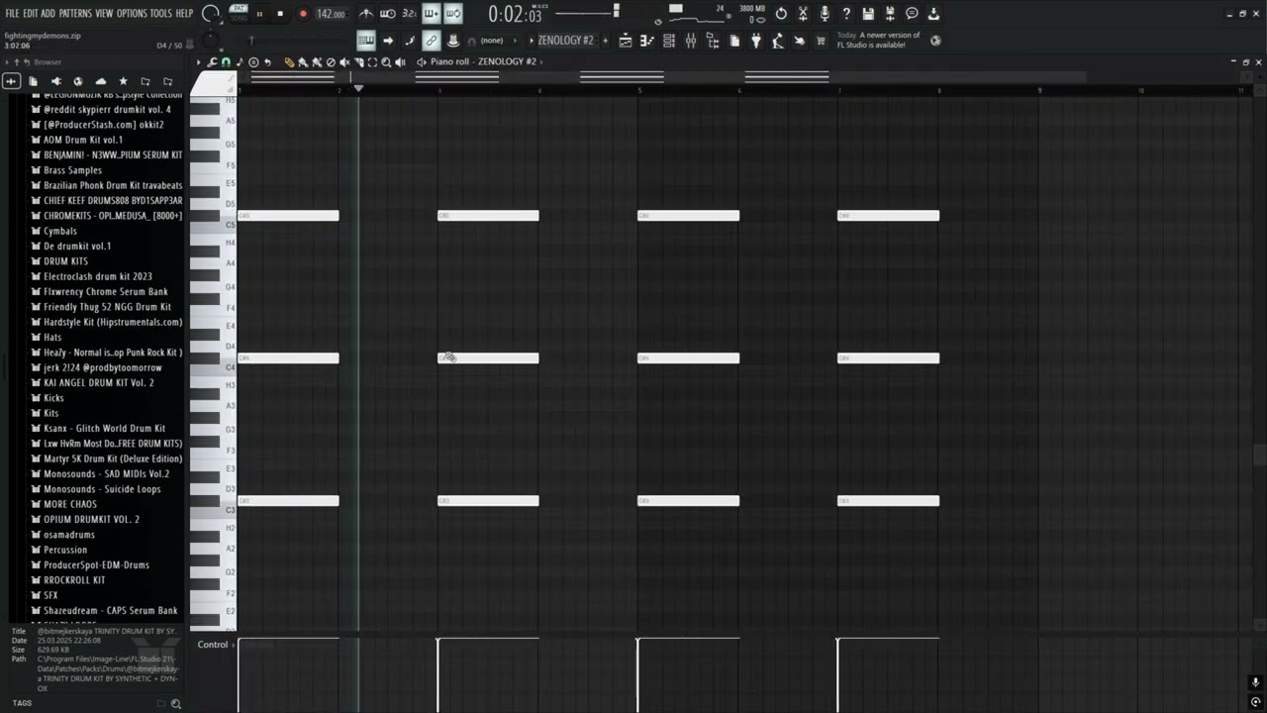Choose the Select tool dashed rectangle
This screenshot has width=1267, height=713.
coord(372,62)
